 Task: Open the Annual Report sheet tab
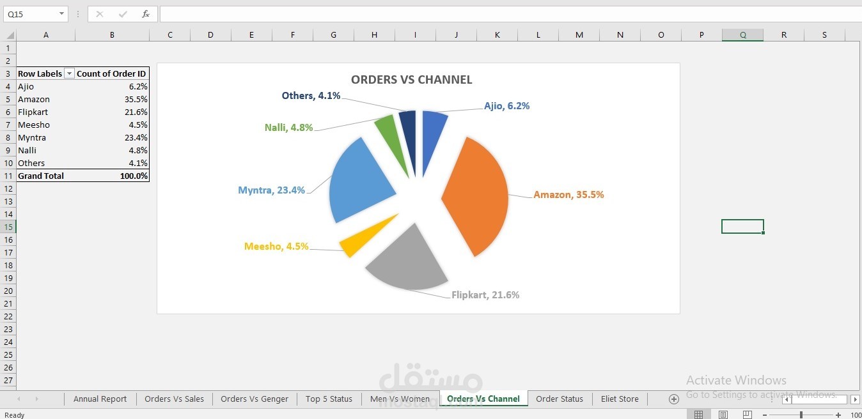click(x=100, y=399)
